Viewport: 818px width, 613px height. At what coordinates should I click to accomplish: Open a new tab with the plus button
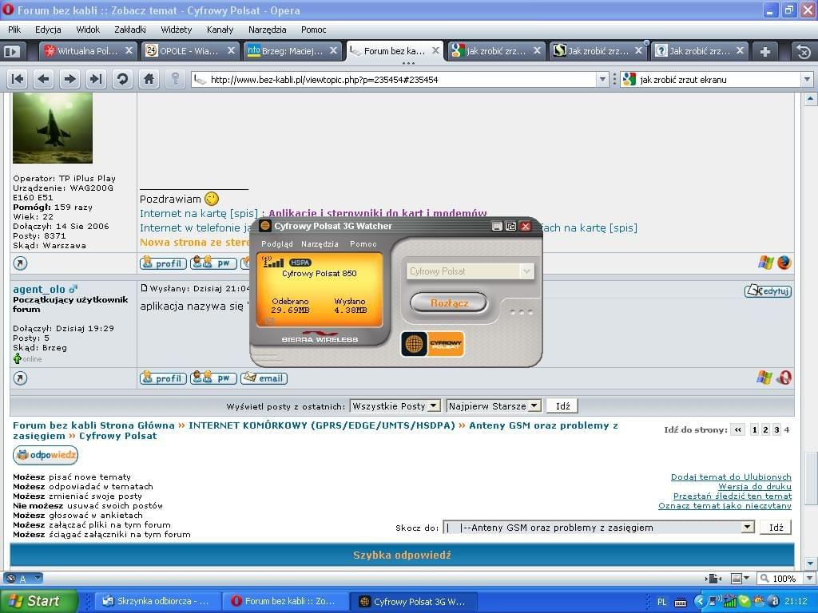(765, 52)
